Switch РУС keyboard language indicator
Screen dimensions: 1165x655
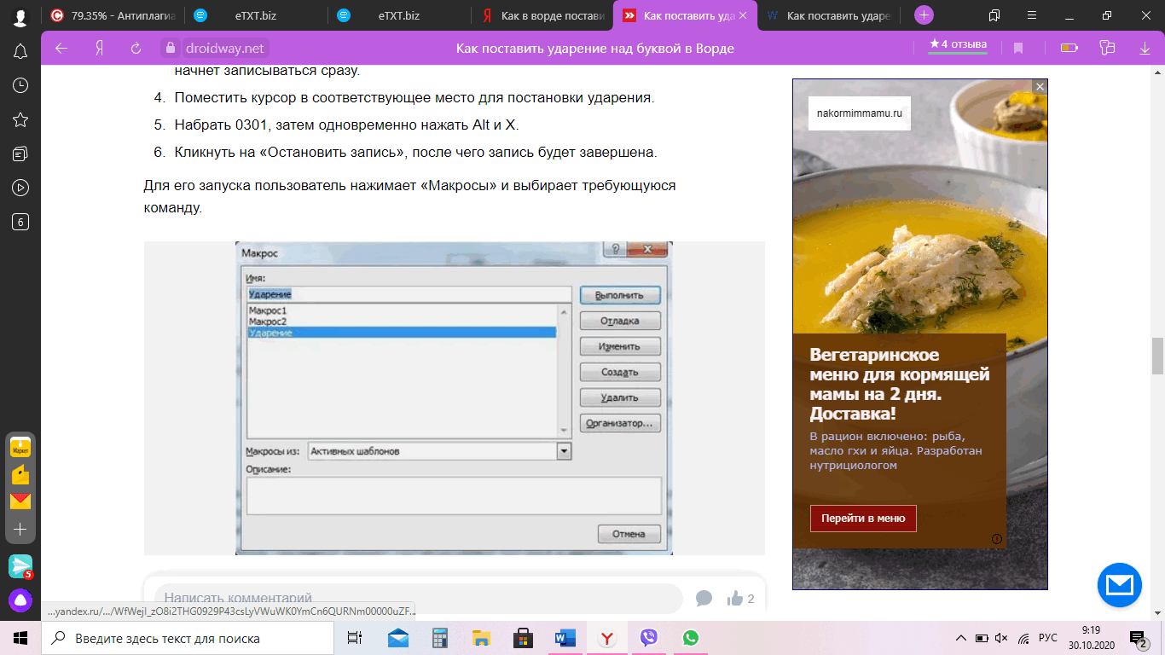pos(1048,638)
